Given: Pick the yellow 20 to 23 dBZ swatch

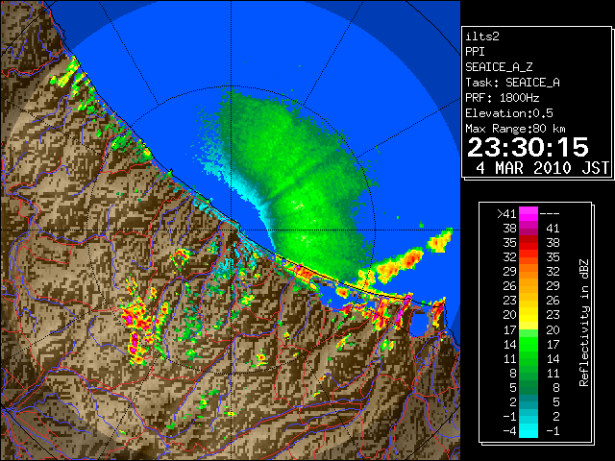Looking at the screenshot, I should [x=529, y=315].
